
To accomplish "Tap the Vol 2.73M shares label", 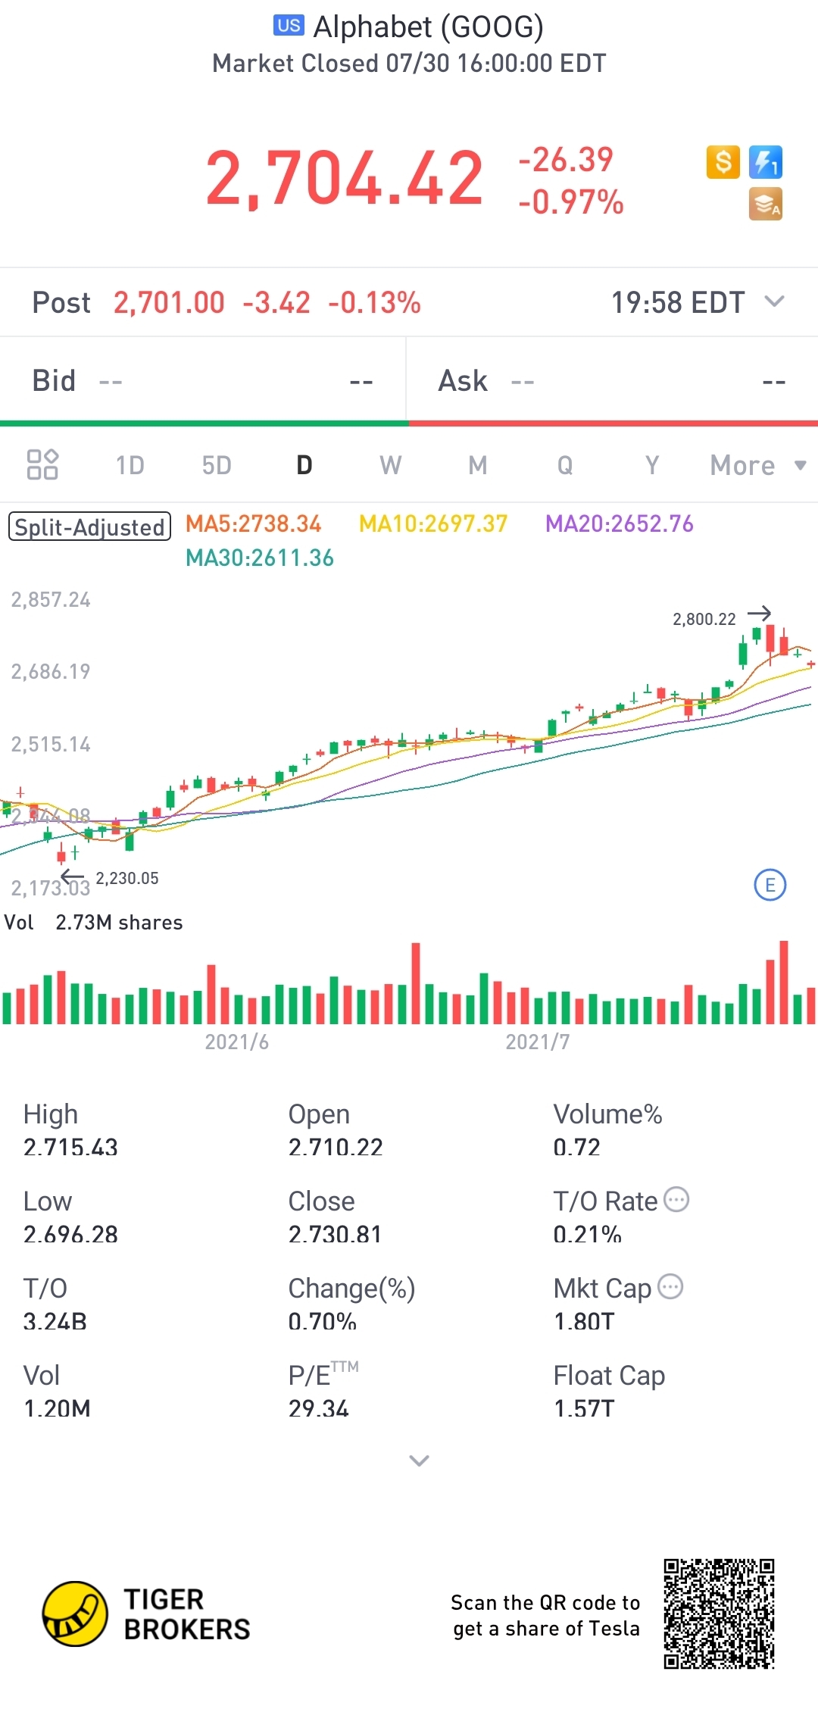I will (x=94, y=922).
